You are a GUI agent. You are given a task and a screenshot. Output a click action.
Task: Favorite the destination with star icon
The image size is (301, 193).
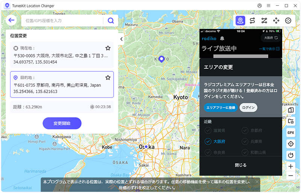108,77
